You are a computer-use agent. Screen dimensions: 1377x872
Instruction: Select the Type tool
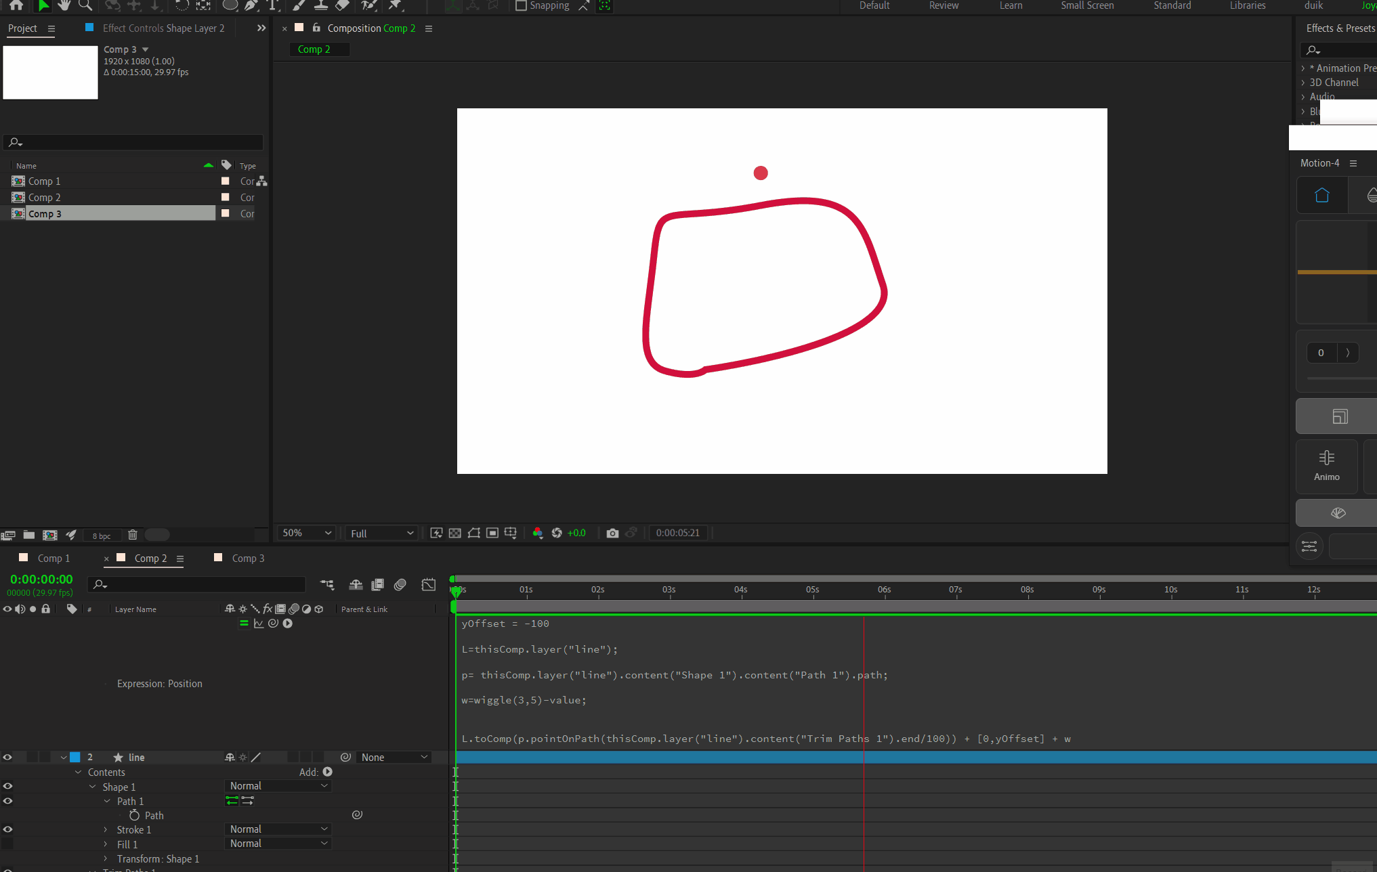(272, 5)
